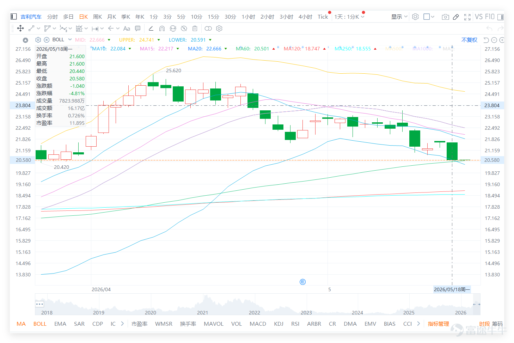This screenshot has width=514, height=343.
Task: Open 指标管理 indicator management
Action: (x=438, y=324)
